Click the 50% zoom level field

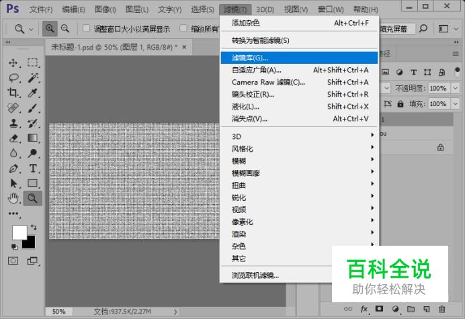click(58, 312)
